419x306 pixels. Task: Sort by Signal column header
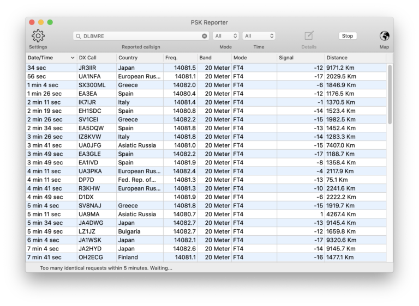301,58
